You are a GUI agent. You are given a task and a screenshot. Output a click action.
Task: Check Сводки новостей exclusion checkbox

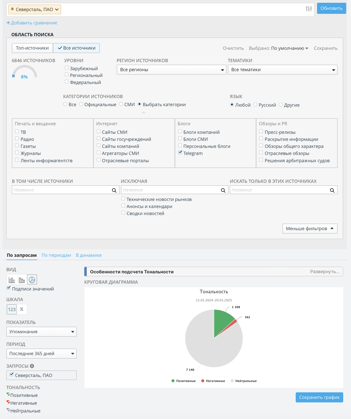point(123,213)
